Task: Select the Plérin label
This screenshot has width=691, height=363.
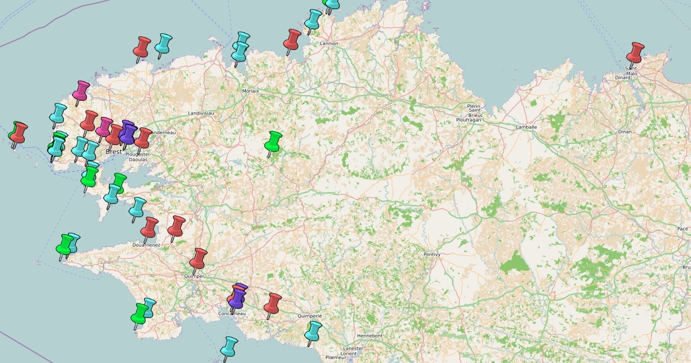Action: click(474, 106)
